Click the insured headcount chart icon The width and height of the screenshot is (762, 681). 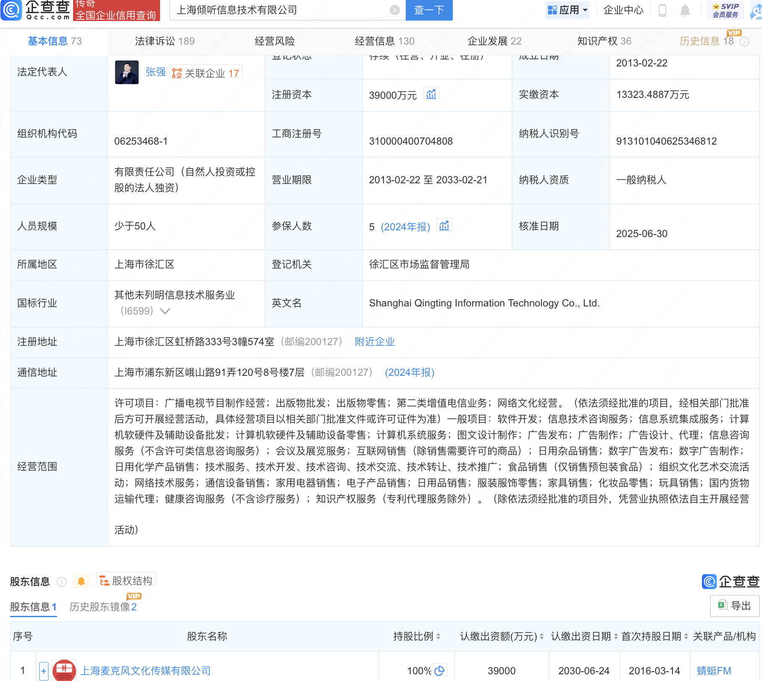tap(444, 226)
